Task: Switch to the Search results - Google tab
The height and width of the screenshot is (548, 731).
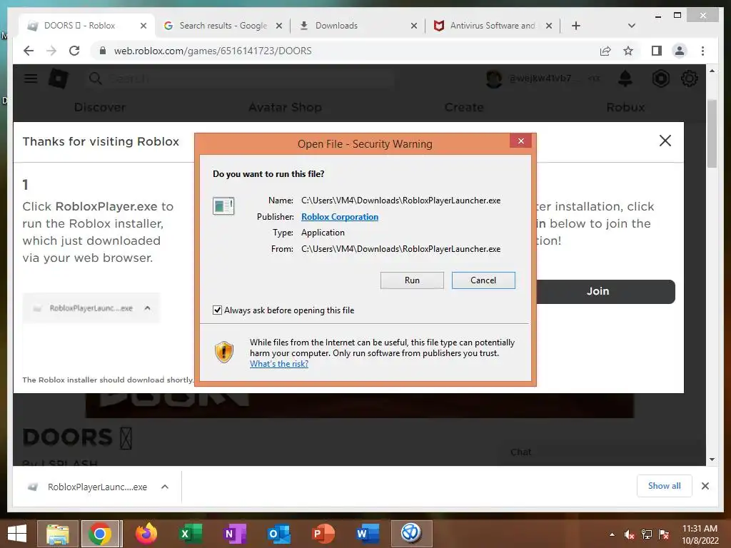Action: tap(223, 26)
